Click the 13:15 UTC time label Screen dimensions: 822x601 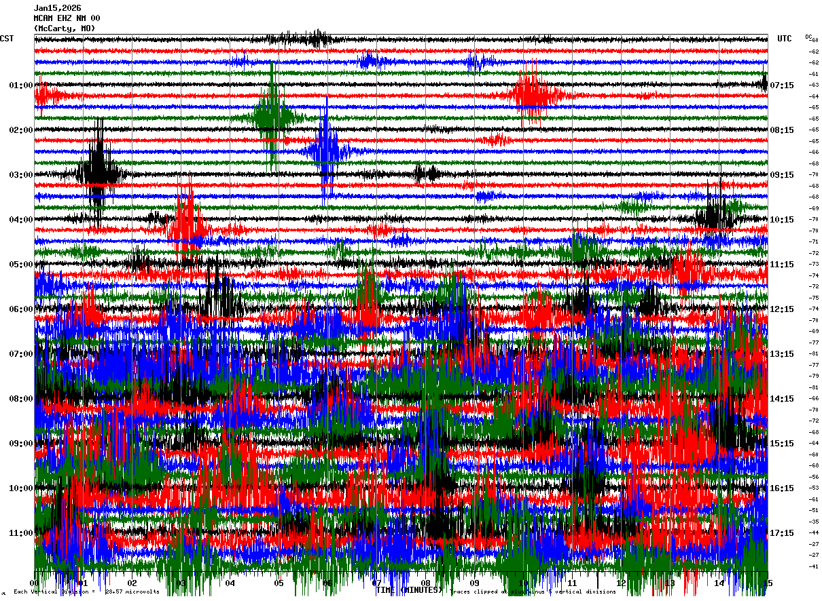pyautogui.click(x=782, y=354)
